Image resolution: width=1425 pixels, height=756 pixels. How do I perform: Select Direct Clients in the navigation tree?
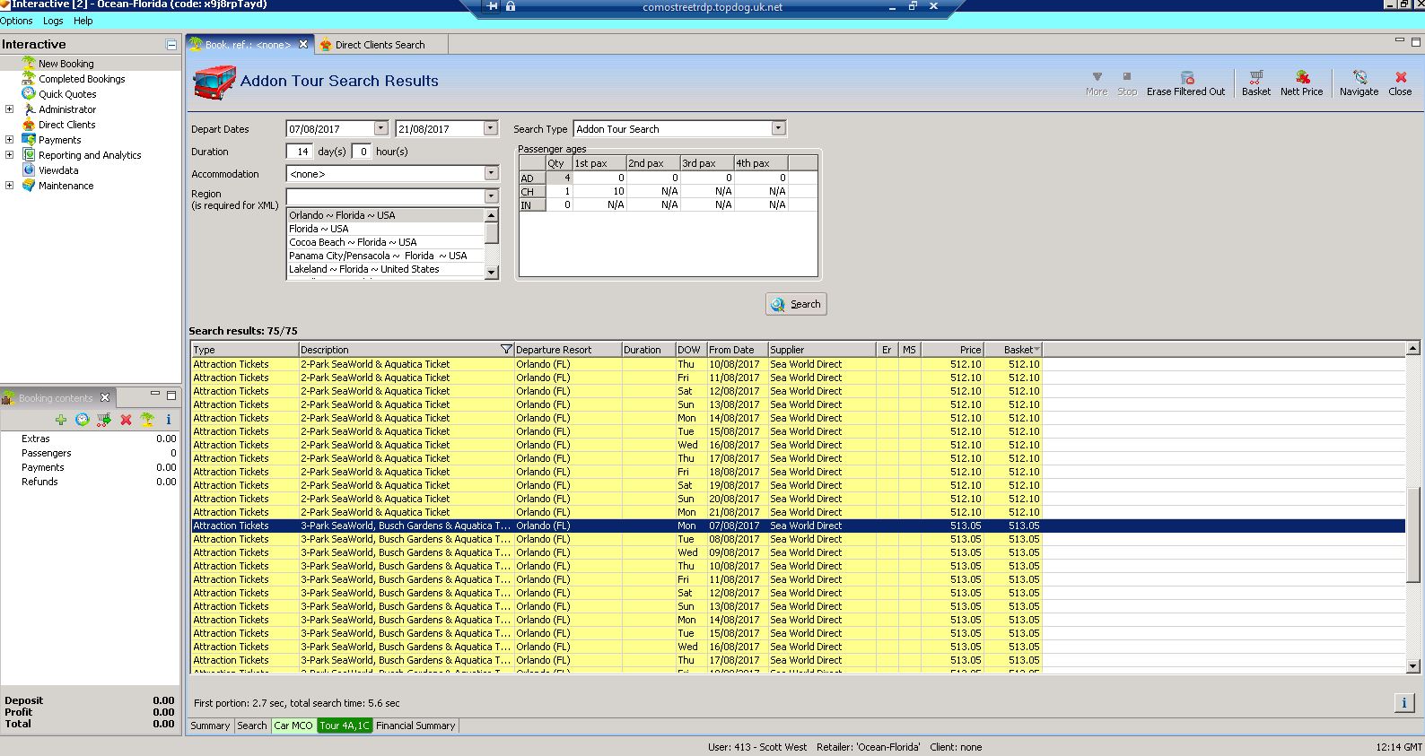[x=66, y=125]
